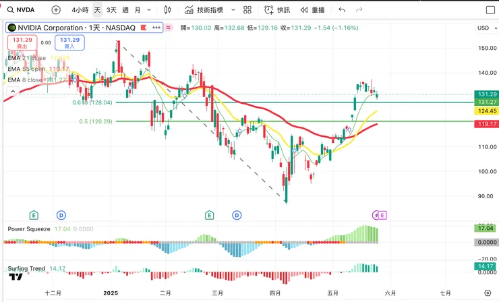Expand the indicators favorites dropdown arrow
499x302 pixels.
pyautogui.click(x=233, y=10)
